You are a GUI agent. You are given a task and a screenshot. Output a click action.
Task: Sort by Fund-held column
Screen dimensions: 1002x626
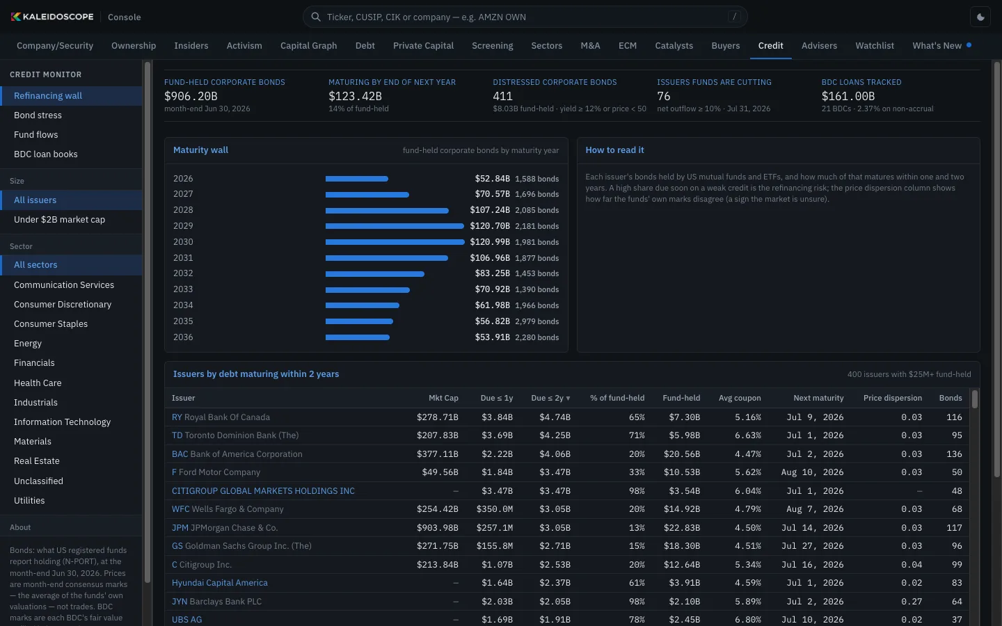click(x=681, y=399)
